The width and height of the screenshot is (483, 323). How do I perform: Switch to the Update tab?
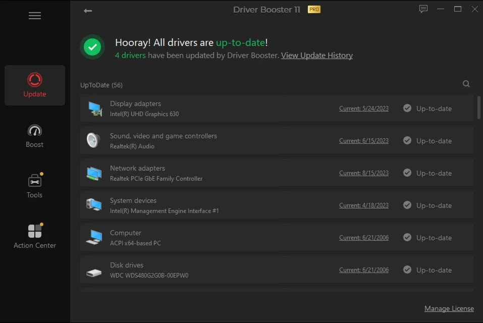pos(35,85)
